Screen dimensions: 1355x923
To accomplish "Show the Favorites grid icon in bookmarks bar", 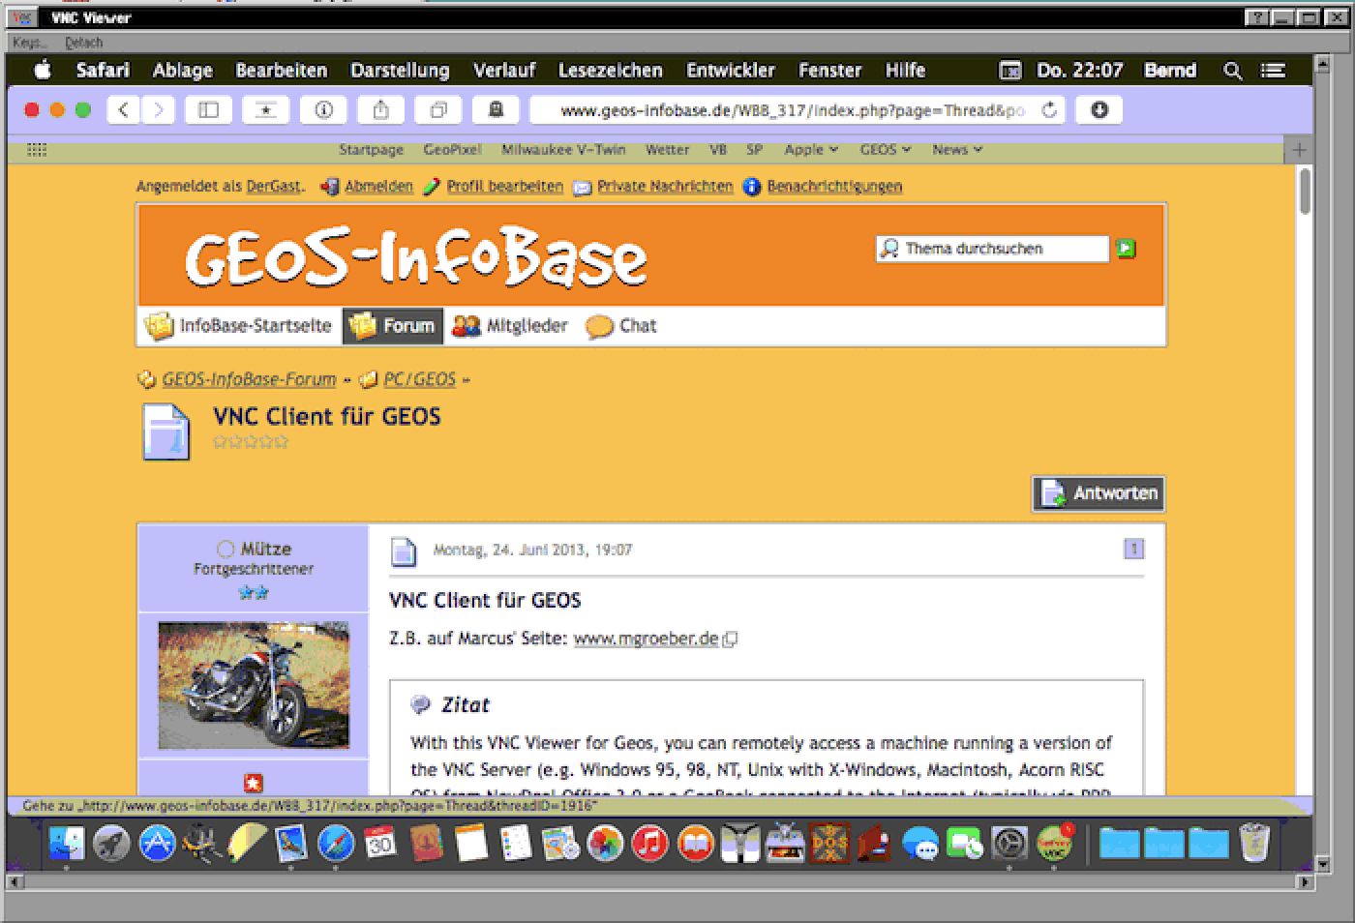I will pyautogui.click(x=37, y=150).
